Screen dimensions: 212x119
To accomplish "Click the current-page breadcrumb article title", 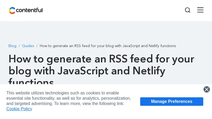I will [108, 46].
